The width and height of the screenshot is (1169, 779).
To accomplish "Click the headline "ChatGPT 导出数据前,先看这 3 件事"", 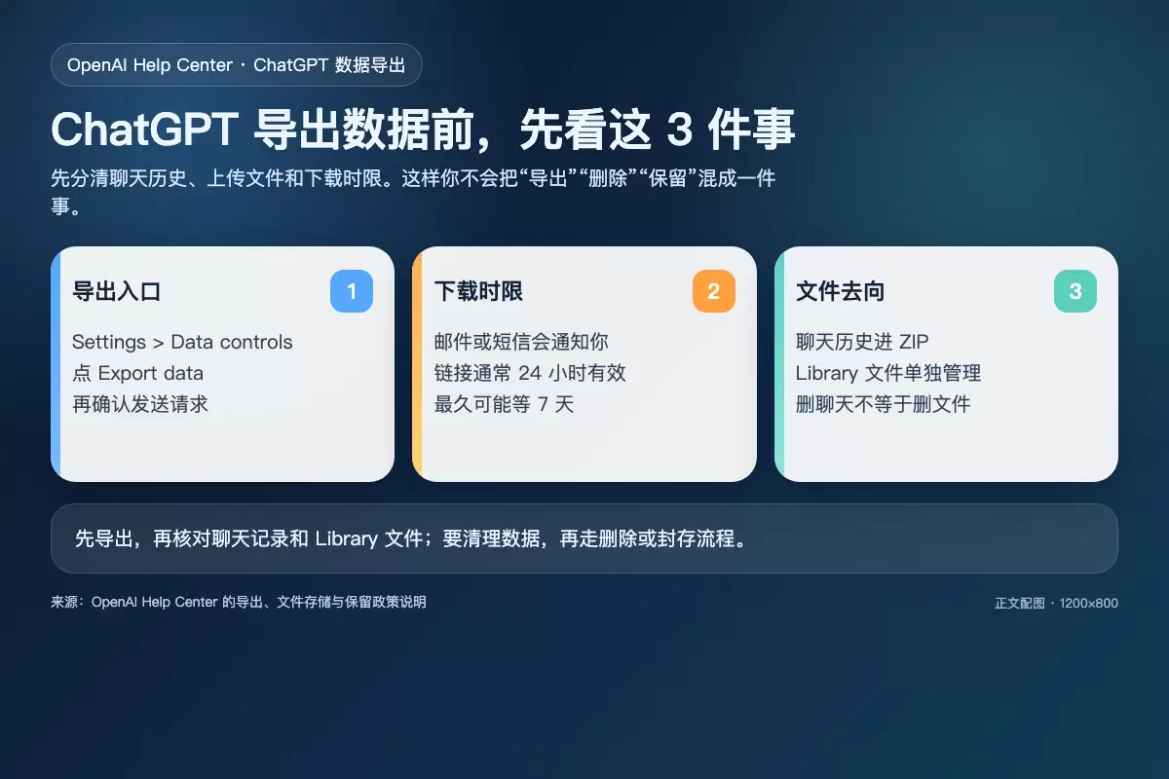I will (423, 130).
